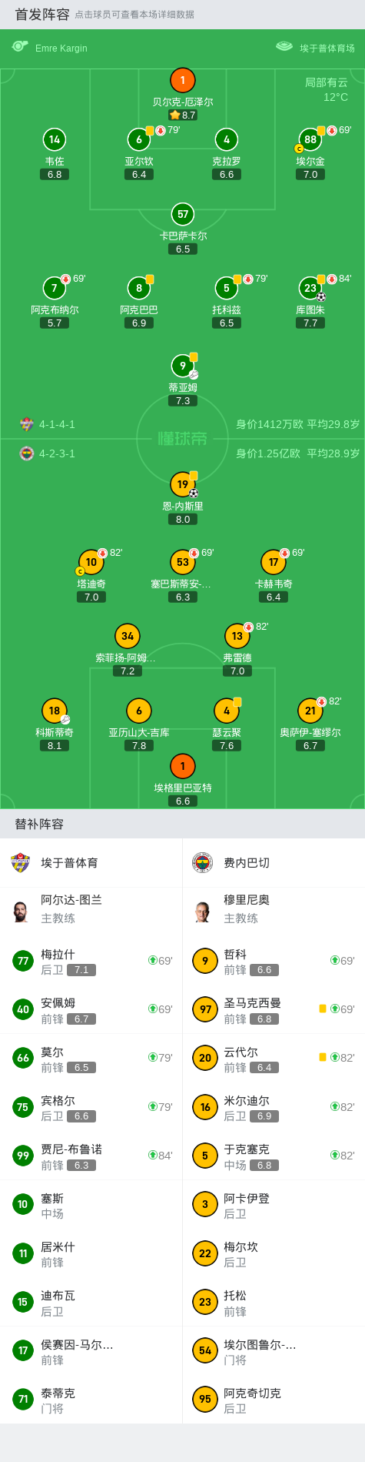The image size is (365, 1462).
Task: Select goalkeeper 埃格里巴亚特 at bottom
Action: coord(183,766)
